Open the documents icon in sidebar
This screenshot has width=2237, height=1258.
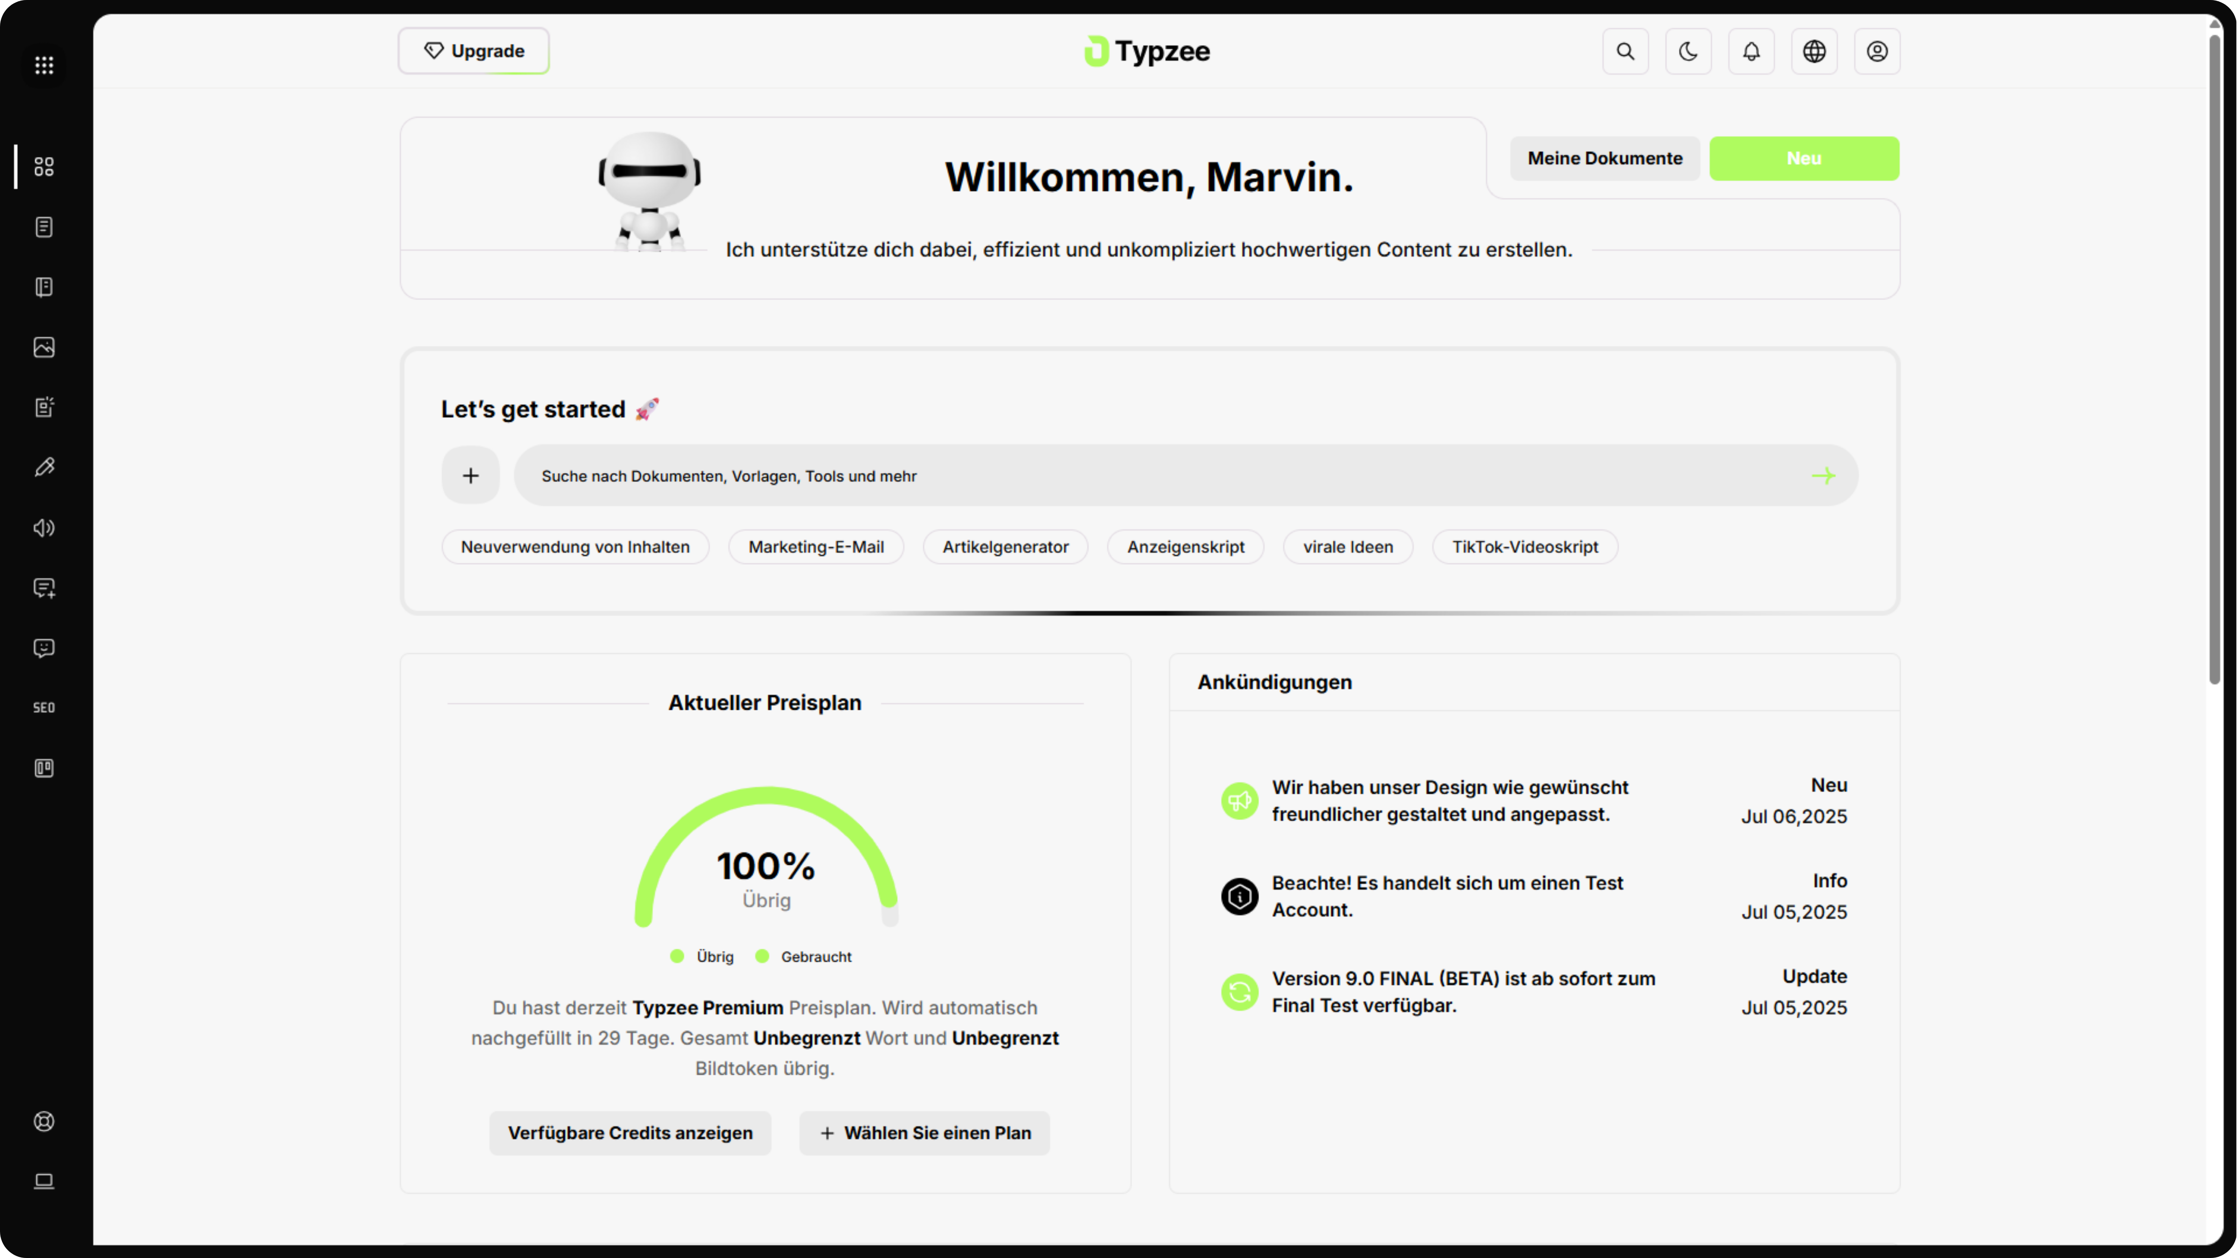click(x=44, y=227)
